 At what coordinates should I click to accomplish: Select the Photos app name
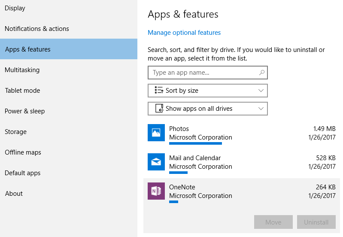point(179,129)
